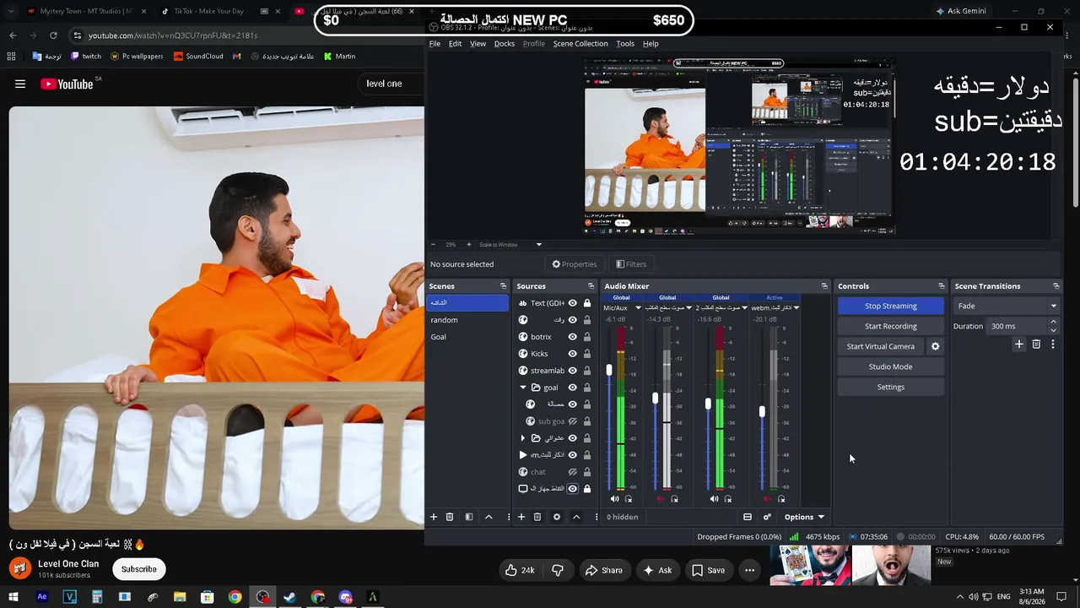Click the YouTube search field
This screenshot has width=1080, height=608.
coord(391,84)
